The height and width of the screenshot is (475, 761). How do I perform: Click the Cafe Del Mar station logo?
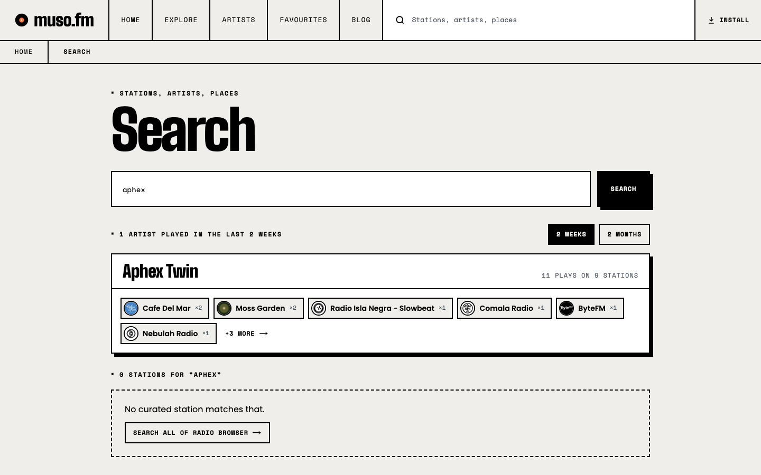131,308
